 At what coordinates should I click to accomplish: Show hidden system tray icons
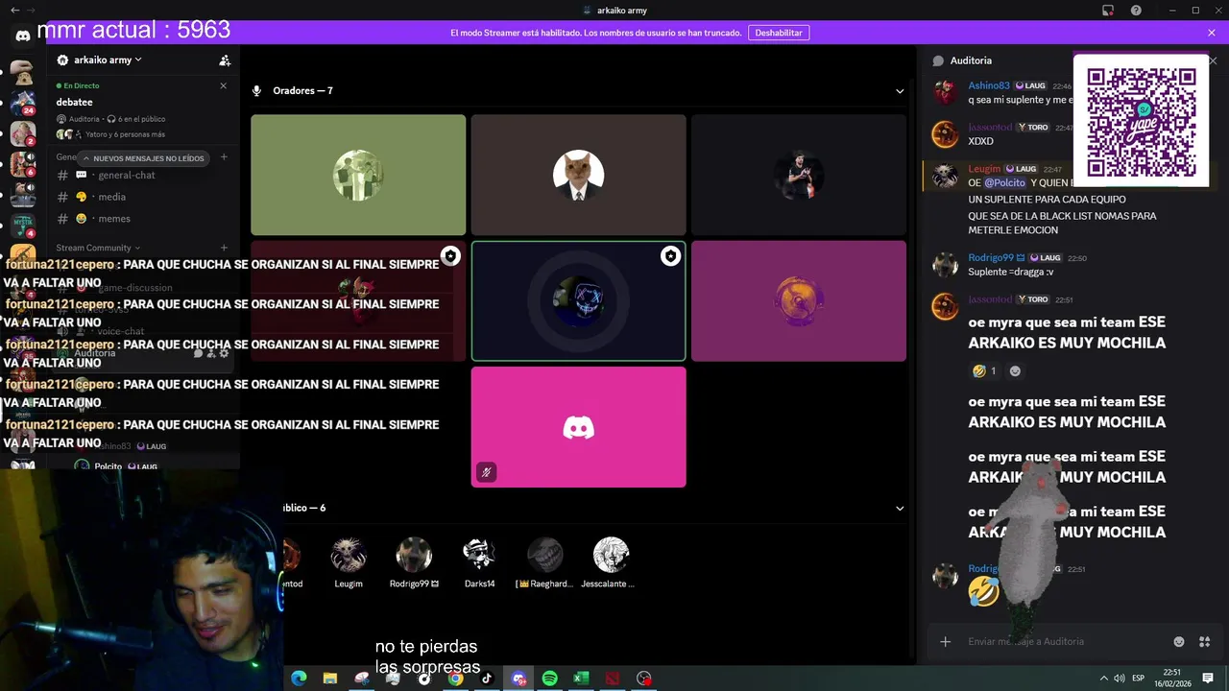(1103, 679)
